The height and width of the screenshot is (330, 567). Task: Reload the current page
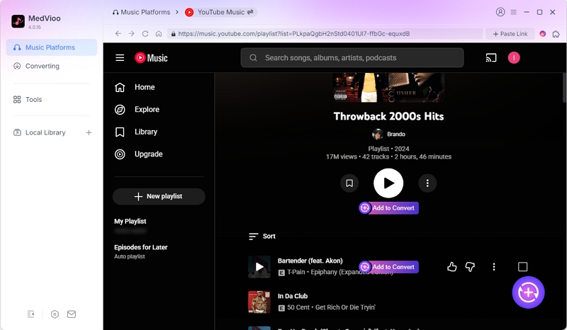point(145,33)
